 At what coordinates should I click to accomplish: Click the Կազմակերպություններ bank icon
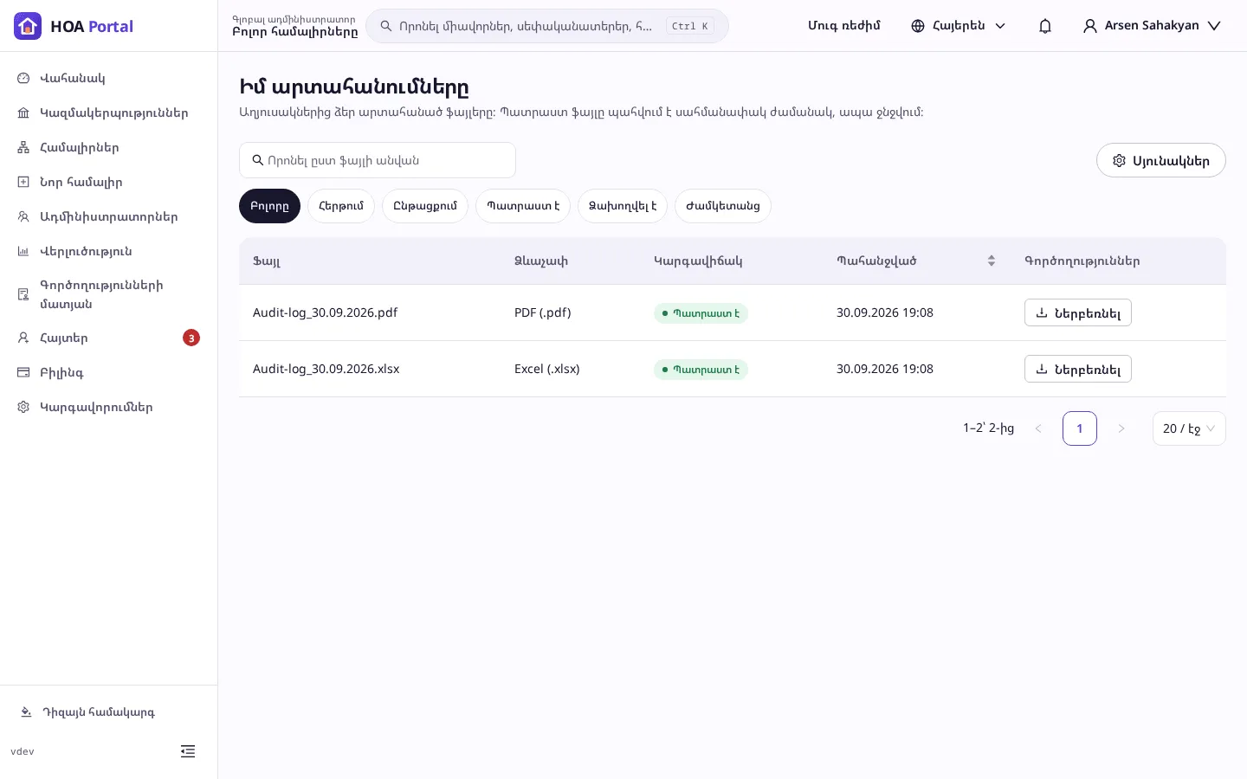point(23,113)
